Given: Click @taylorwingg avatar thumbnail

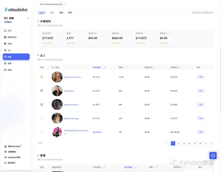Looking at the screenshot, I should 57,118.
